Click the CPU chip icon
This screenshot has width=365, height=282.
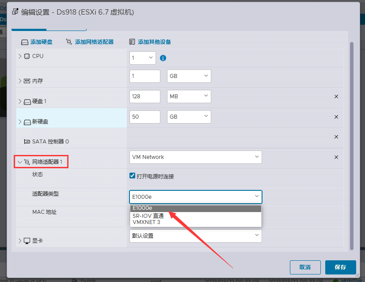point(27,56)
